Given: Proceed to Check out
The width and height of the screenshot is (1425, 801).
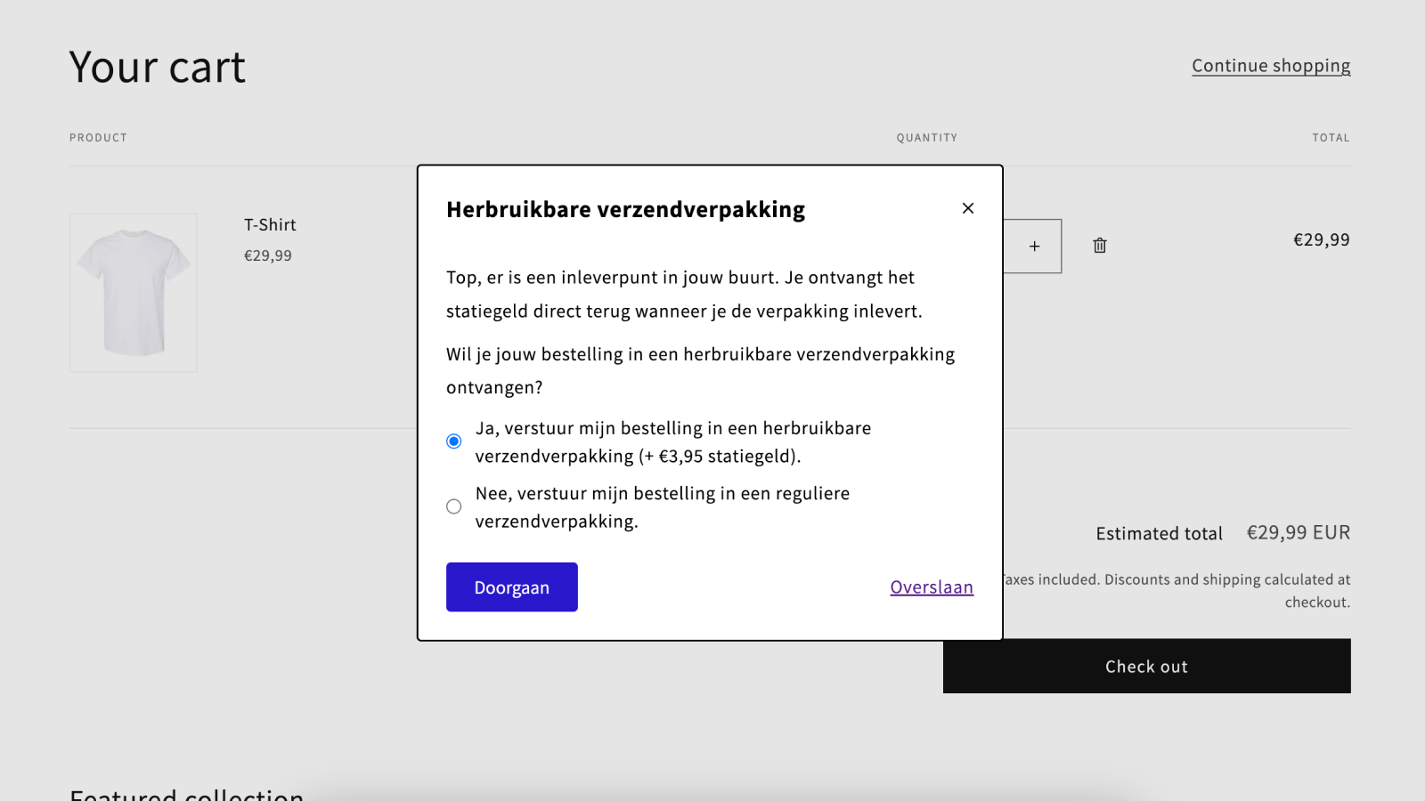Looking at the screenshot, I should [x=1146, y=666].
